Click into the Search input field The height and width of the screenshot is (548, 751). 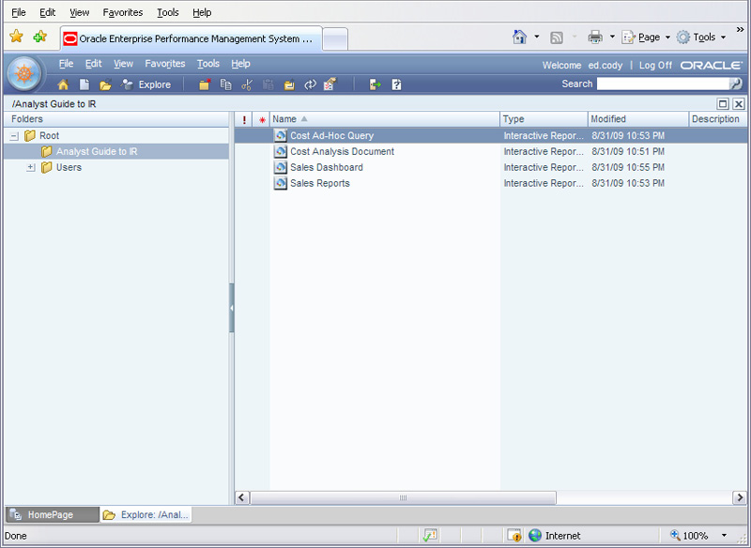click(x=663, y=84)
